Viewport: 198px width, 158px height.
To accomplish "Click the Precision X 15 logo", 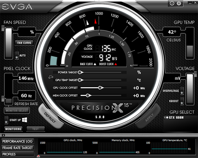I will coord(102,108).
